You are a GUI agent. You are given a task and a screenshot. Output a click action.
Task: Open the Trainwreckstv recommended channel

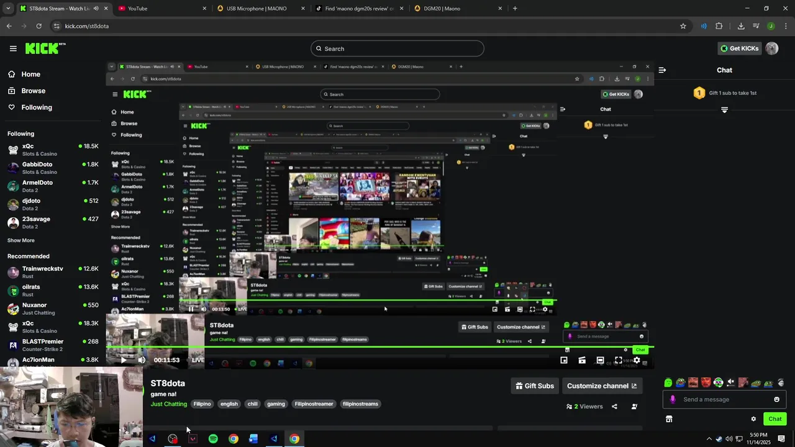pos(53,272)
